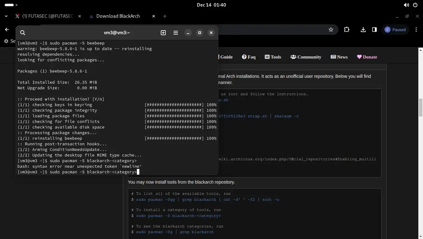Bookmark this page with the star icon
Viewport: 423px width, 239px height.
[331, 30]
